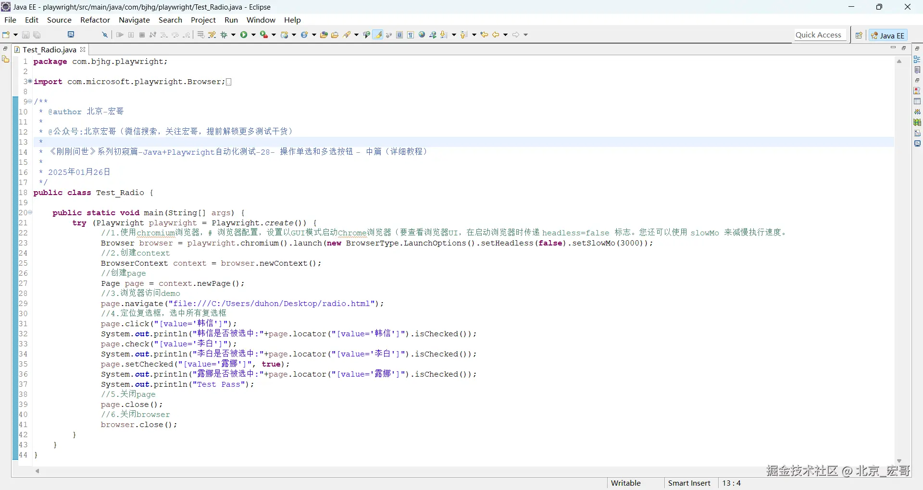923x490 pixels.
Task: Click the Terminate stop icon
Action: [142, 35]
